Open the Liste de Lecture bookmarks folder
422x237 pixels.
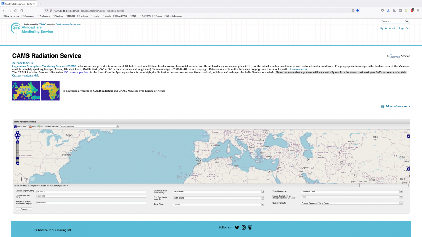tap(11, 16)
